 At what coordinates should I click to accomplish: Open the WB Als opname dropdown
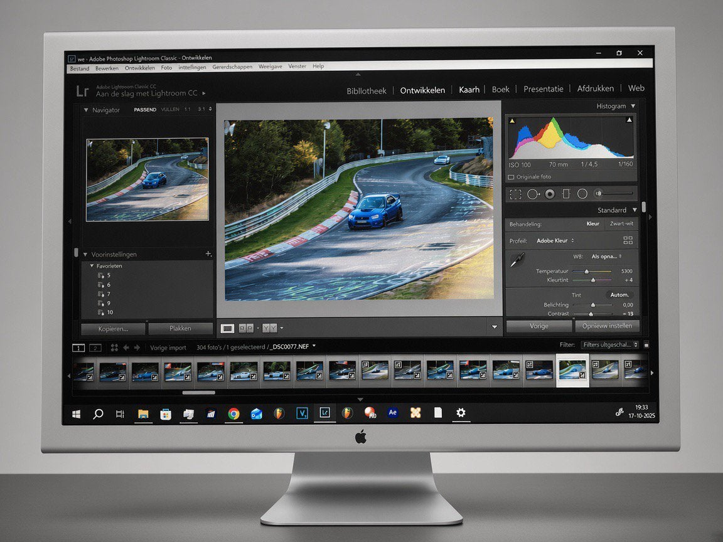pos(606,256)
